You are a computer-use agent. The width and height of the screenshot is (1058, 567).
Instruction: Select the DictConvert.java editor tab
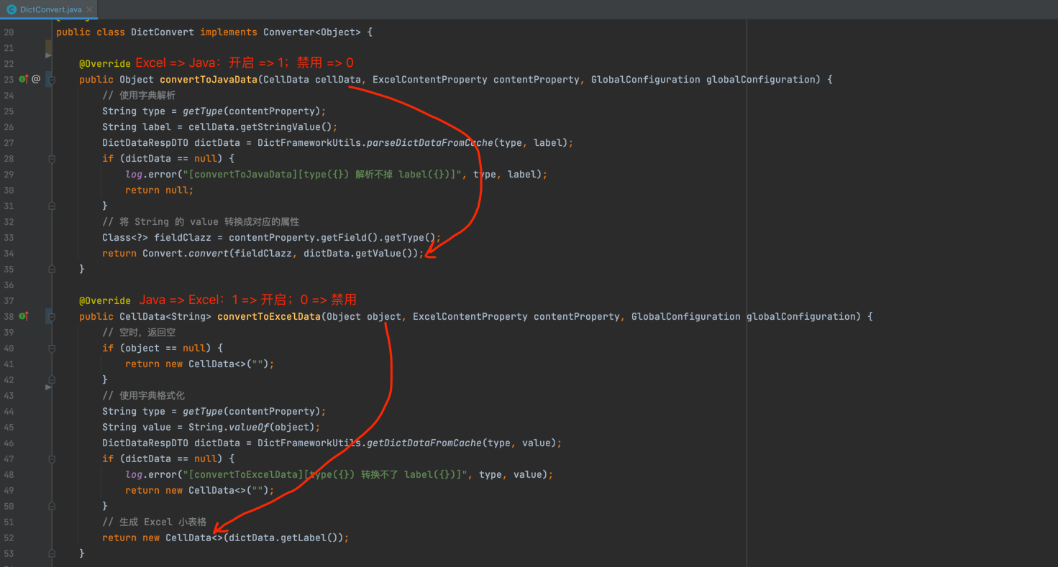coord(50,9)
